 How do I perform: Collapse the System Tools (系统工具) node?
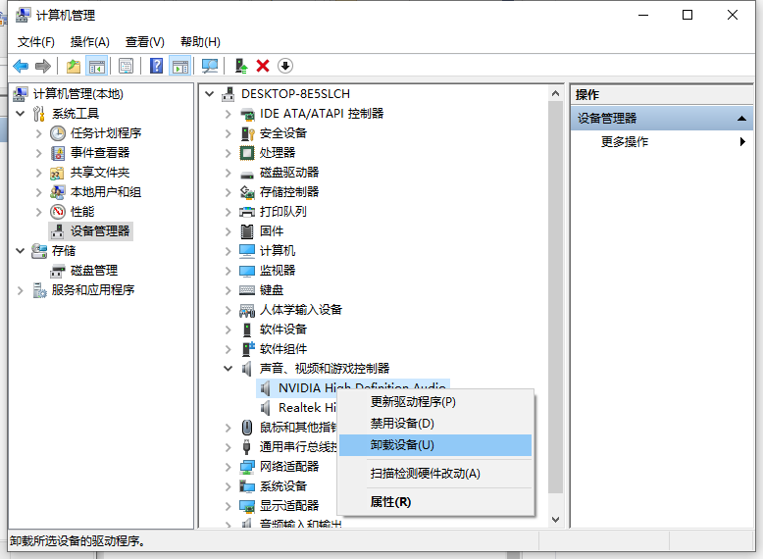(20, 114)
